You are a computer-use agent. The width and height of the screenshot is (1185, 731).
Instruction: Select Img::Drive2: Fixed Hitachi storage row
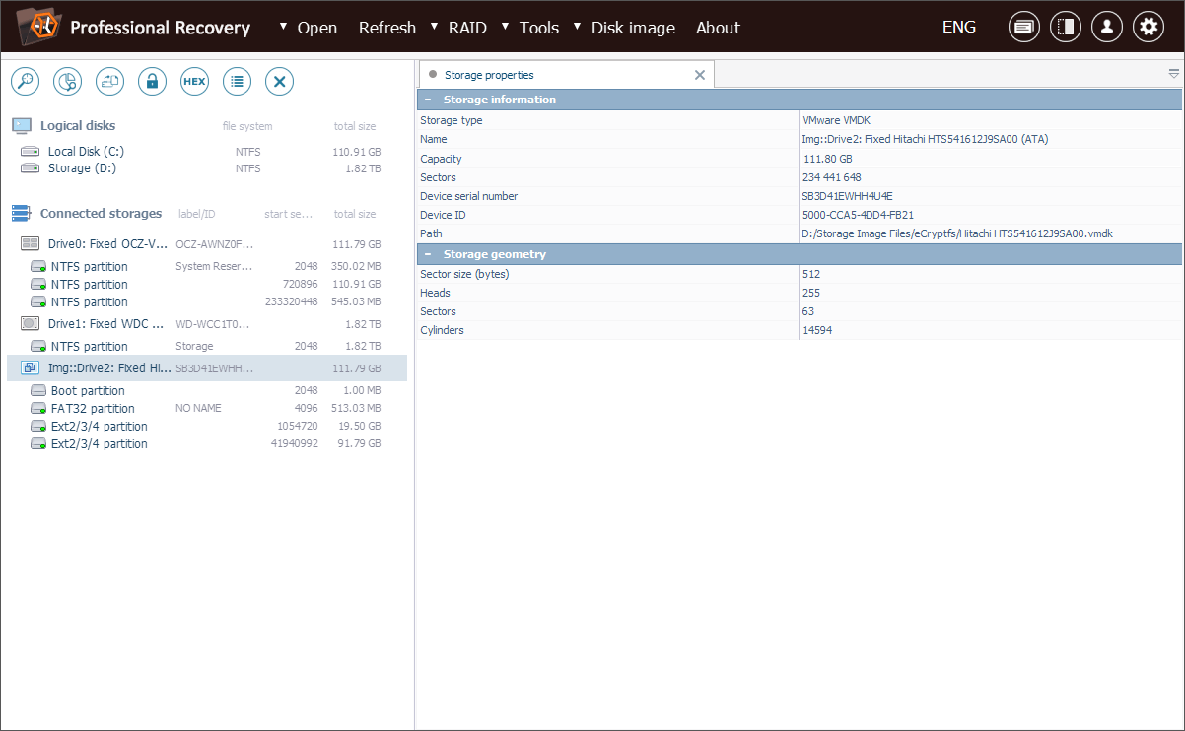[x=207, y=368]
